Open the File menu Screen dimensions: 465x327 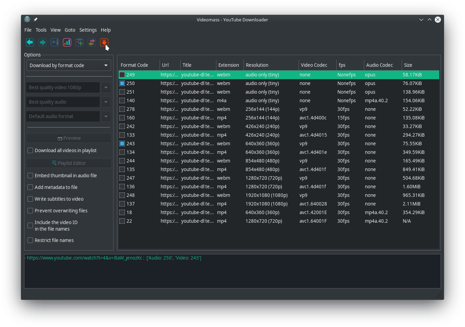(x=28, y=30)
